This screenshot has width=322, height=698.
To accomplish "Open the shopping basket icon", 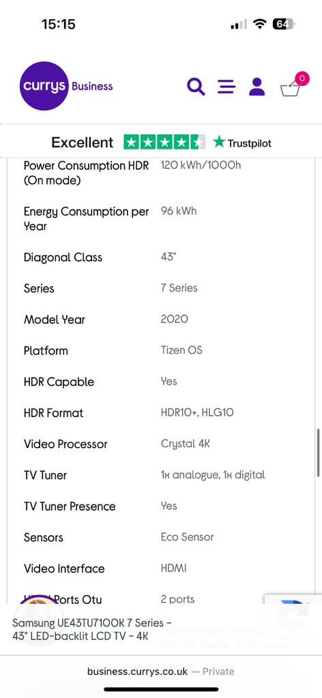I will click(x=291, y=87).
